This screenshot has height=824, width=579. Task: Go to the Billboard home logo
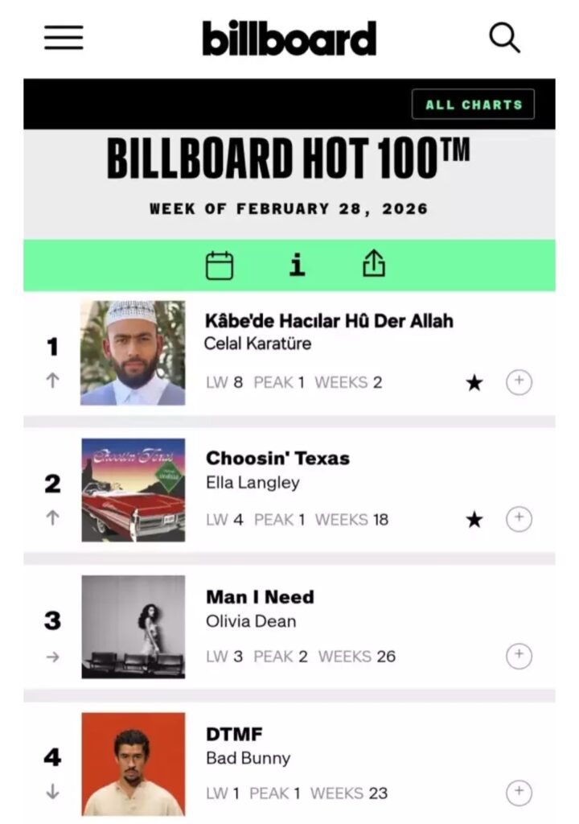click(289, 38)
